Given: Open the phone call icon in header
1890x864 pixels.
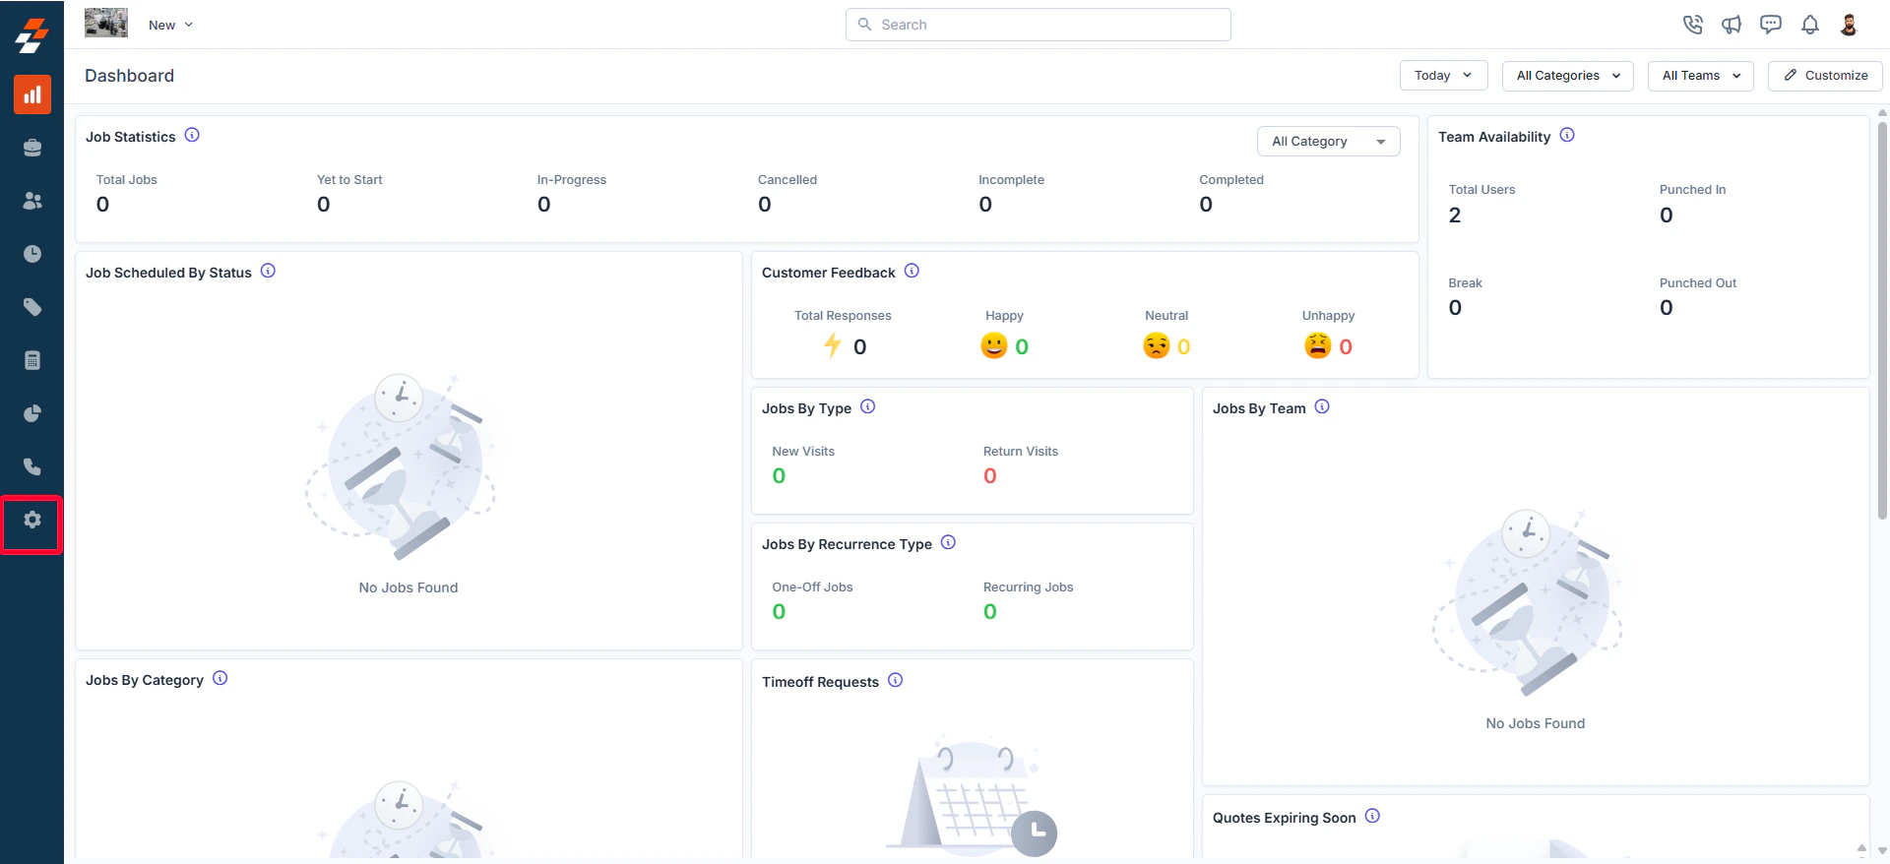Looking at the screenshot, I should pos(1692,25).
